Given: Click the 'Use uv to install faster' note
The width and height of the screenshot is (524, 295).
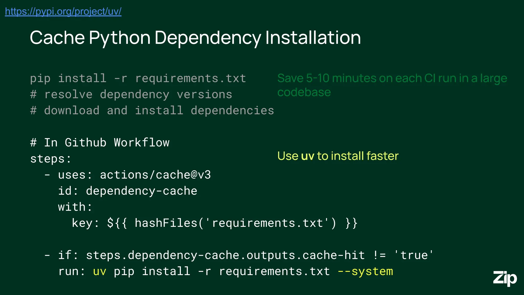Looking at the screenshot, I should [338, 156].
